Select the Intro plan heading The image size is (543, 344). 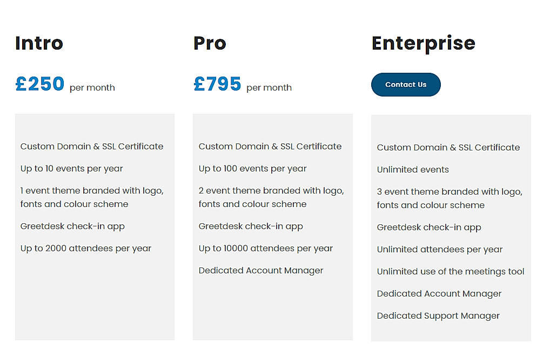(39, 43)
